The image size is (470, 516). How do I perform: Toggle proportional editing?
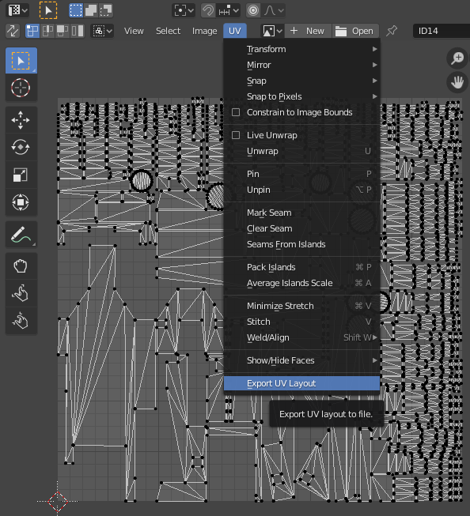pyautogui.click(x=253, y=10)
